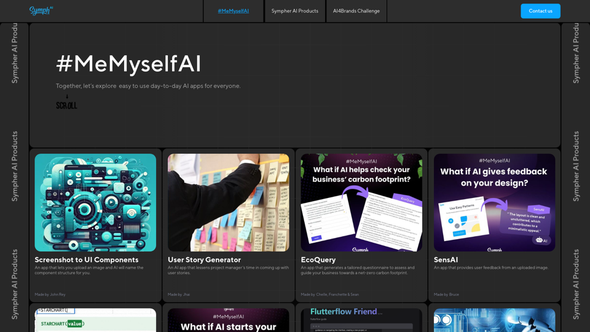Viewport: 590px width, 332px height.
Task: Click the Screenshot to UI Components description
Action: [89, 271]
